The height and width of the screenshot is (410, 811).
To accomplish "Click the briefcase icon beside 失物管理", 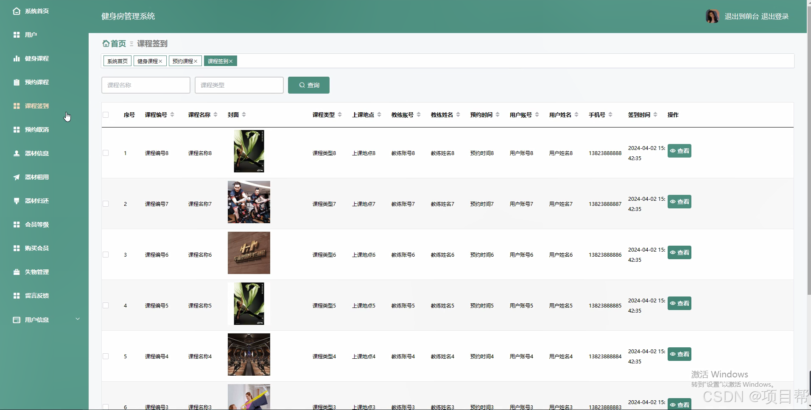I will pos(17,272).
